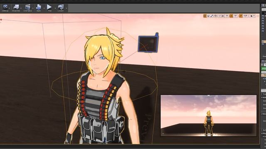This screenshot has height=149, width=266.
Task: Toggle visibility eye of first outliner row
Action: [263, 16]
